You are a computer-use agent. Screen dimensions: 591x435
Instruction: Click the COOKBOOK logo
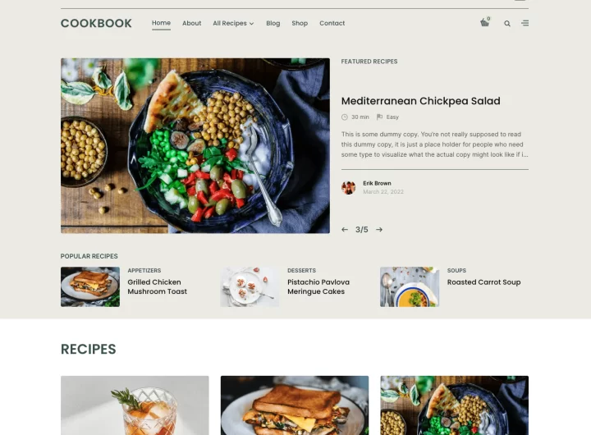point(96,23)
